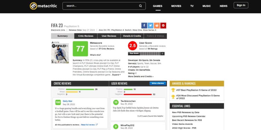The width and height of the screenshot is (261, 130).
Task: View the Switch version
Action: (x=128, y=30)
